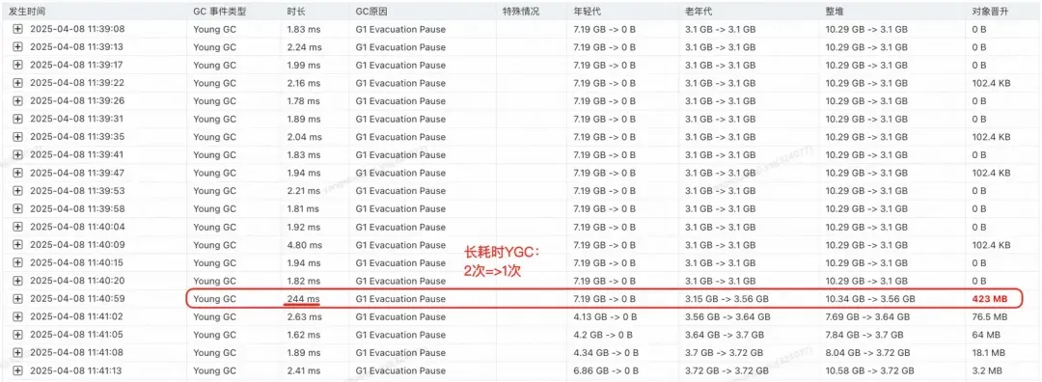Click the 3.7 GB -> 3.72 GB old-gen cell
The width and height of the screenshot is (1042, 382).
coord(725,353)
